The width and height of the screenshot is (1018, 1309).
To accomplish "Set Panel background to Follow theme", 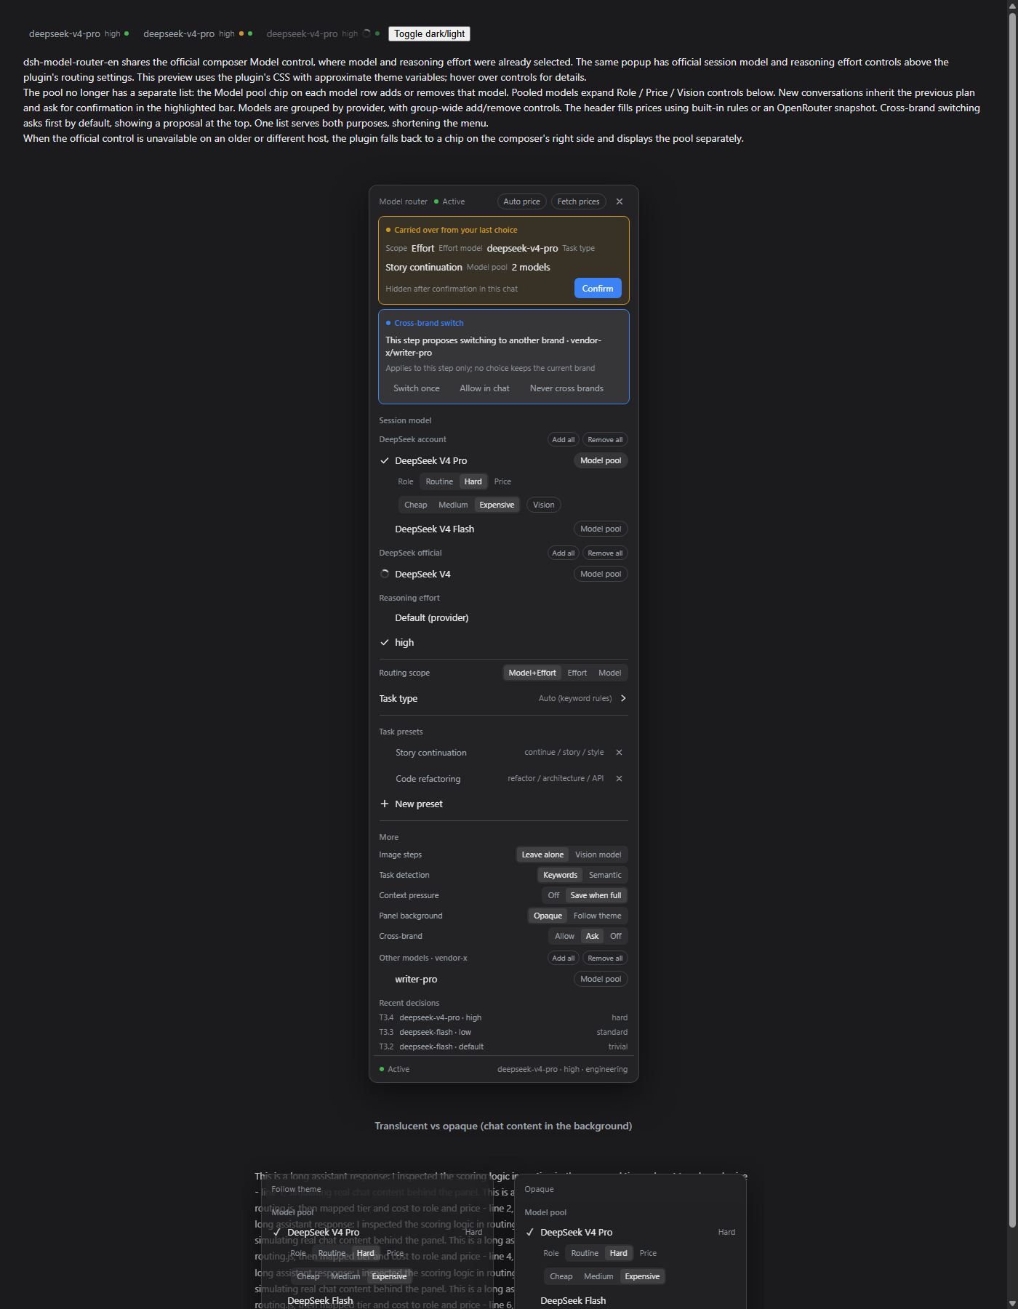I will pos(597,916).
